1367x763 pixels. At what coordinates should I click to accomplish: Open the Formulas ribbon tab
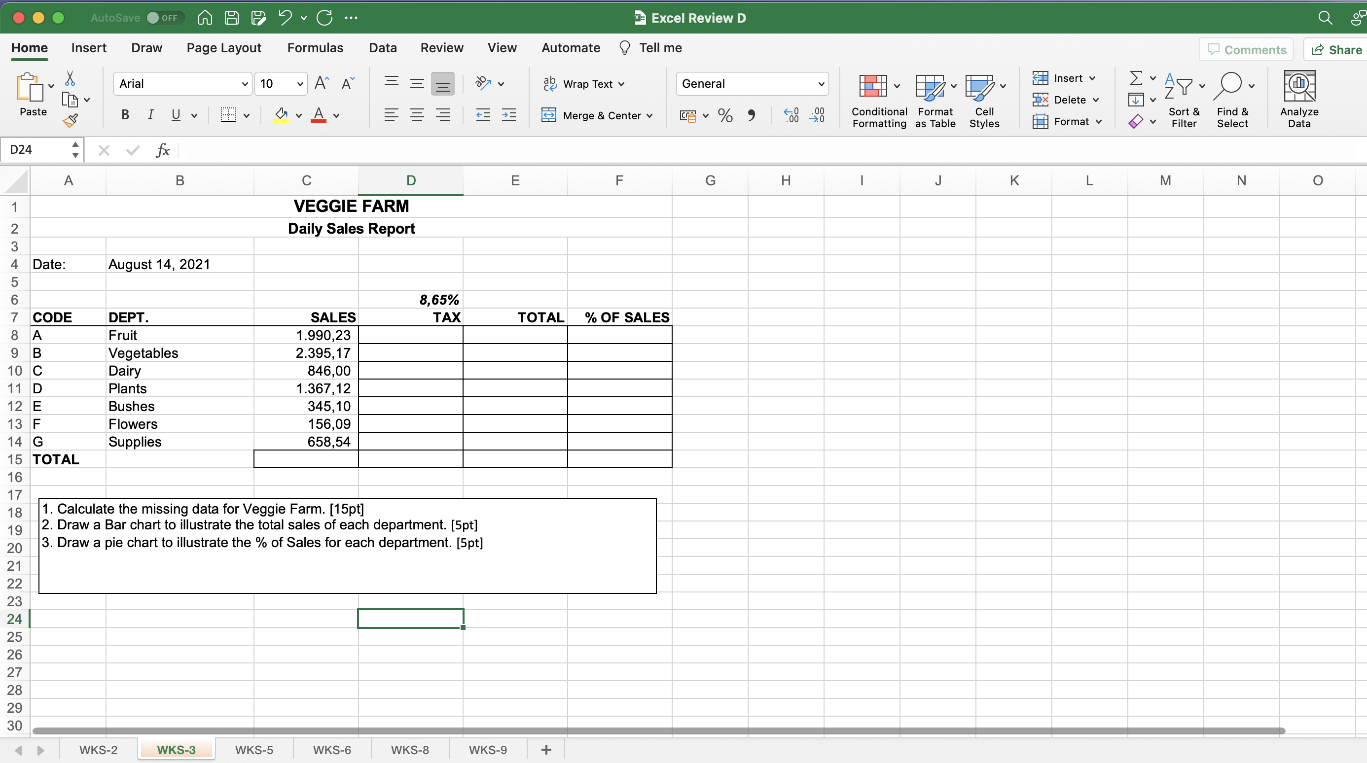click(315, 48)
